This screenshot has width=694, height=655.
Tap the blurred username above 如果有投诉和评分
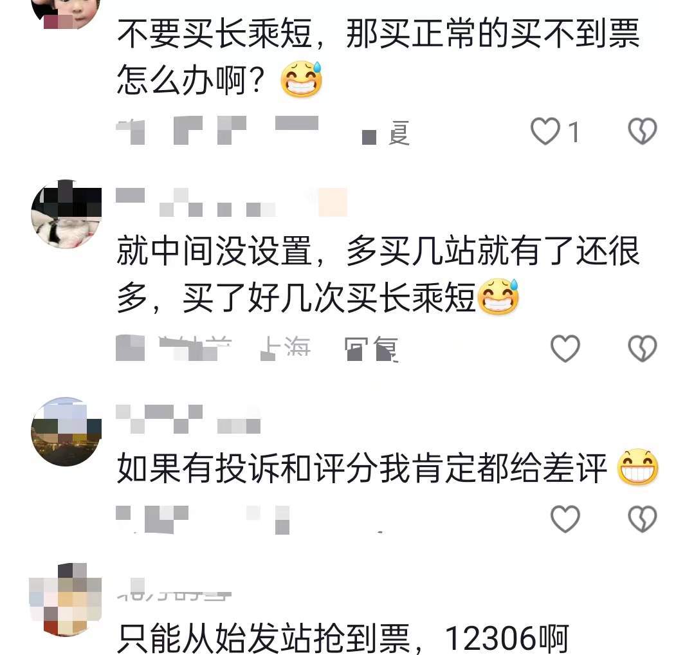point(188,418)
